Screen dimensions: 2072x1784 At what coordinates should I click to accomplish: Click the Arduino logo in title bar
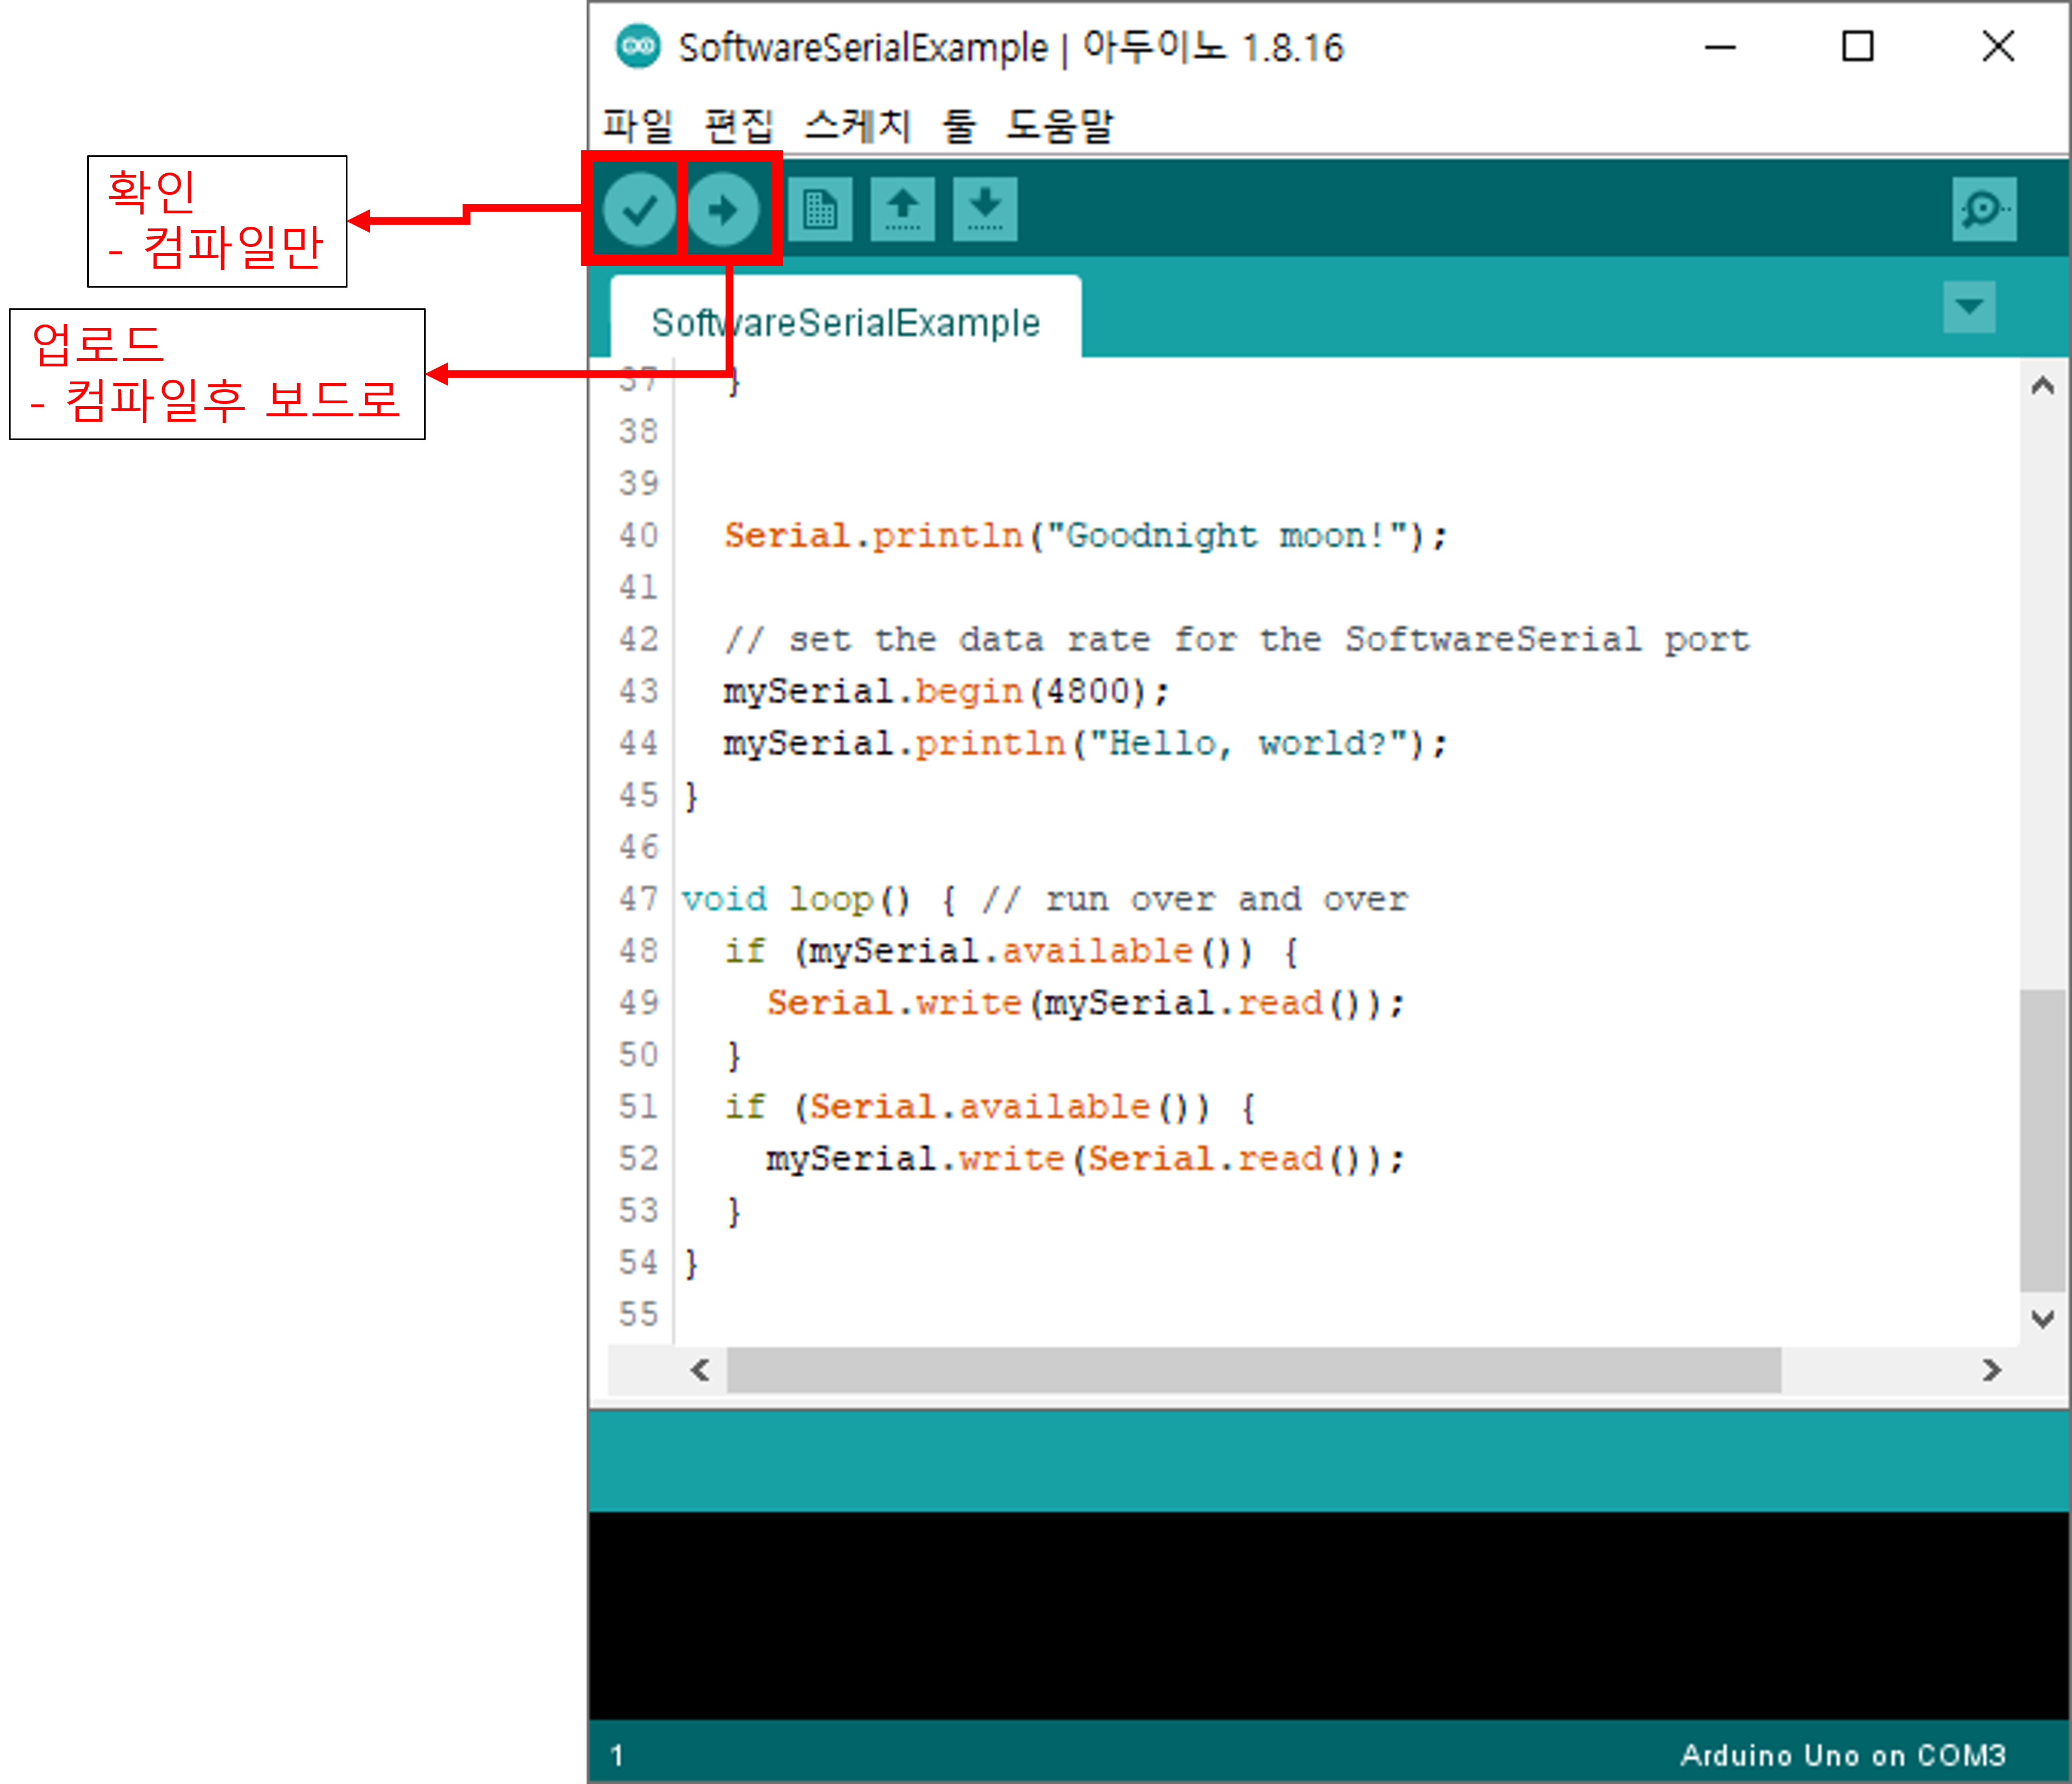coord(638,46)
